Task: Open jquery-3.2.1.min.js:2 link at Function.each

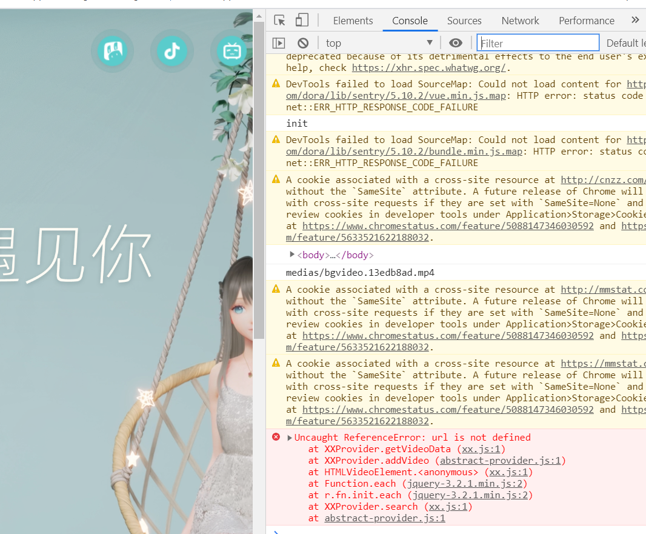Action: pos(464,483)
